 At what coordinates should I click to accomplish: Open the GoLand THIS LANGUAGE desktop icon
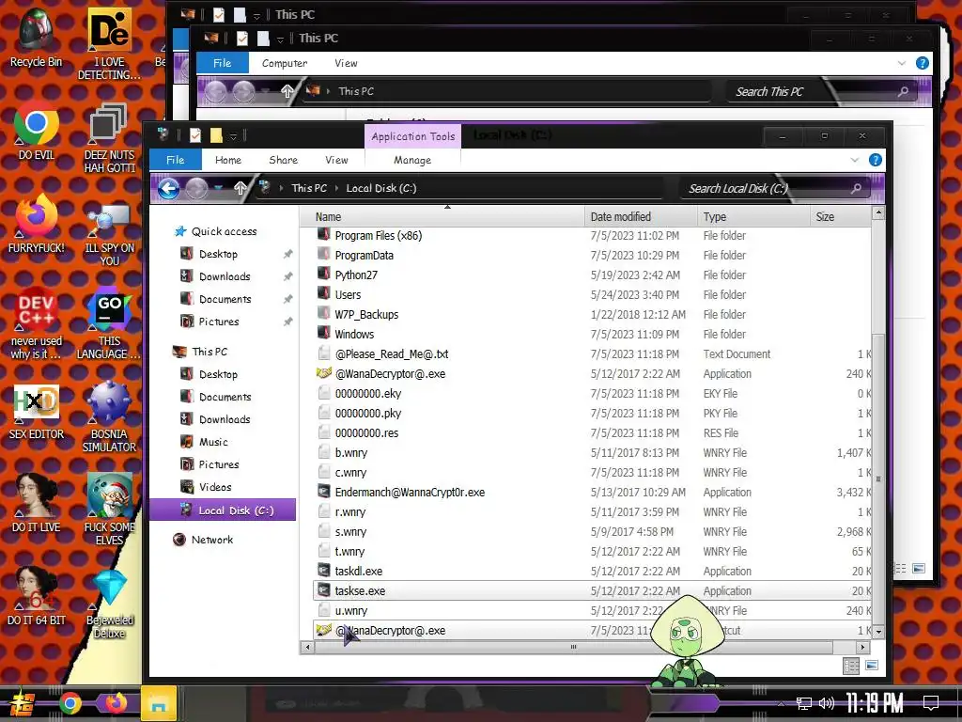coord(109,323)
